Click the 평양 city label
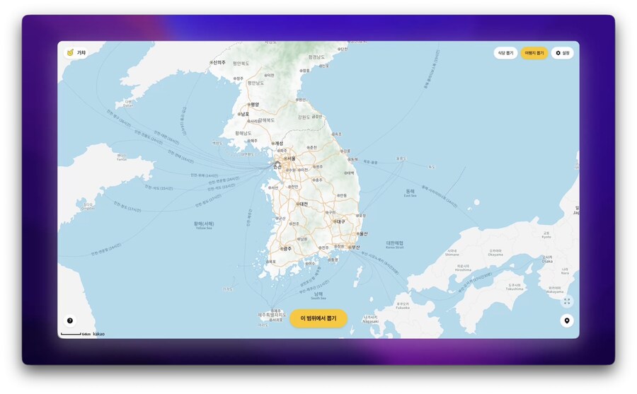The height and width of the screenshot is (394, 637). [254, 105]
